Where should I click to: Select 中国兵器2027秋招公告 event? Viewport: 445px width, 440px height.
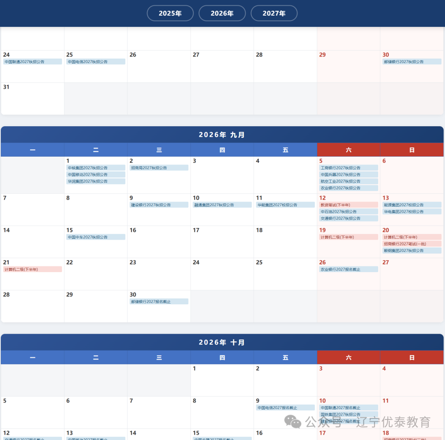coord(349,175)
